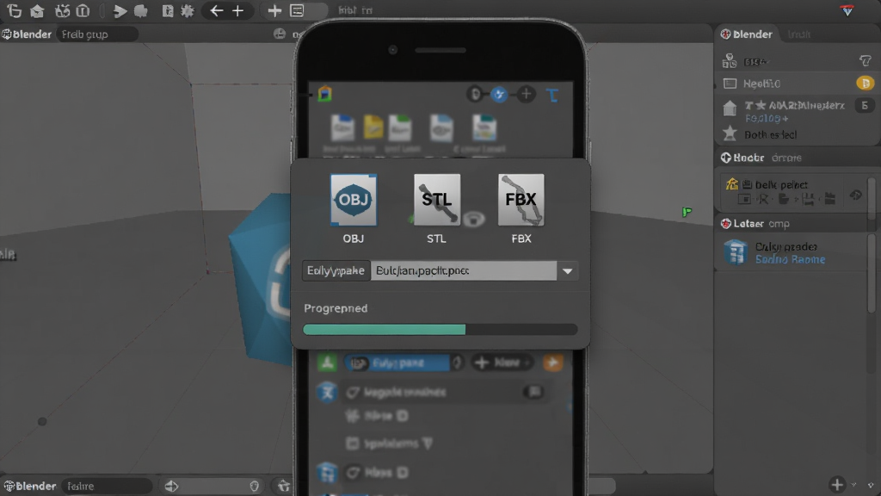Viewport: 881px width, 496px height.
Task: Click the blue T icon in the phone header
Action: 552,95
